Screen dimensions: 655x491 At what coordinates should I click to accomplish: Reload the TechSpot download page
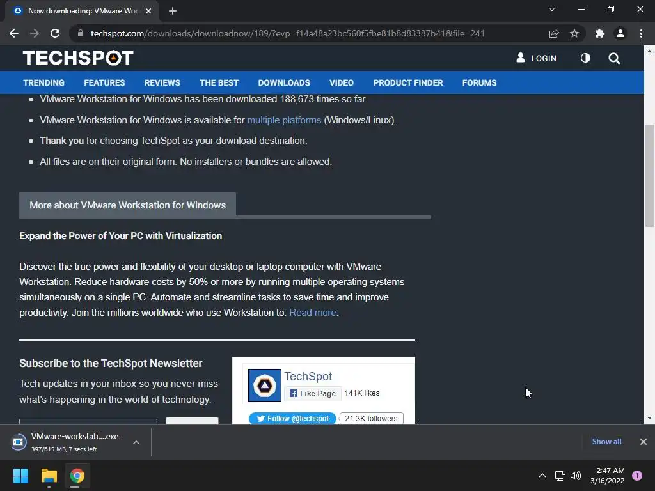(55, 33)
